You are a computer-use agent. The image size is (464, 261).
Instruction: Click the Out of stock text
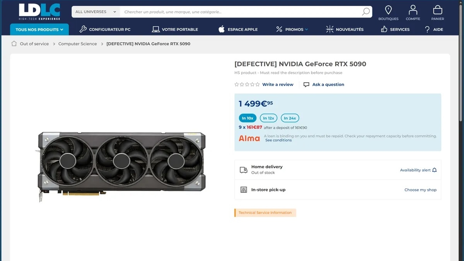[x=263, y=172]
